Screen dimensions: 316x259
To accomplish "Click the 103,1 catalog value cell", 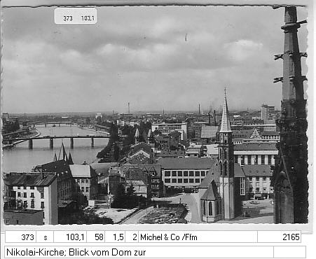I will (70, 237).
